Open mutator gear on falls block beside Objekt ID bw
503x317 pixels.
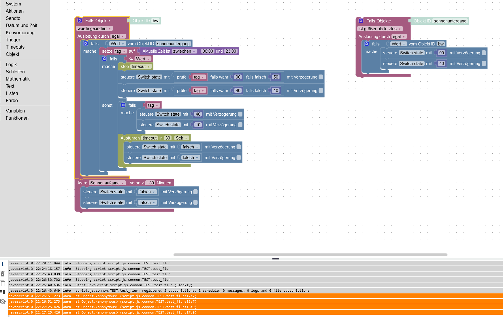pyautogui.click(x=367, y=44)
